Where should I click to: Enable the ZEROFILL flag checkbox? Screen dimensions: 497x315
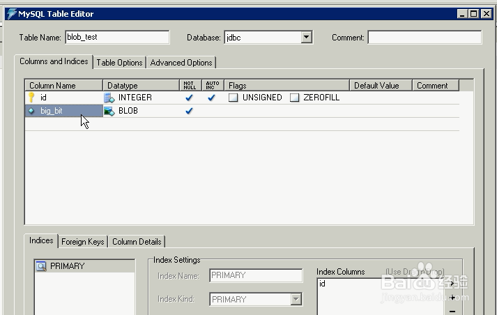coord(294,98)
